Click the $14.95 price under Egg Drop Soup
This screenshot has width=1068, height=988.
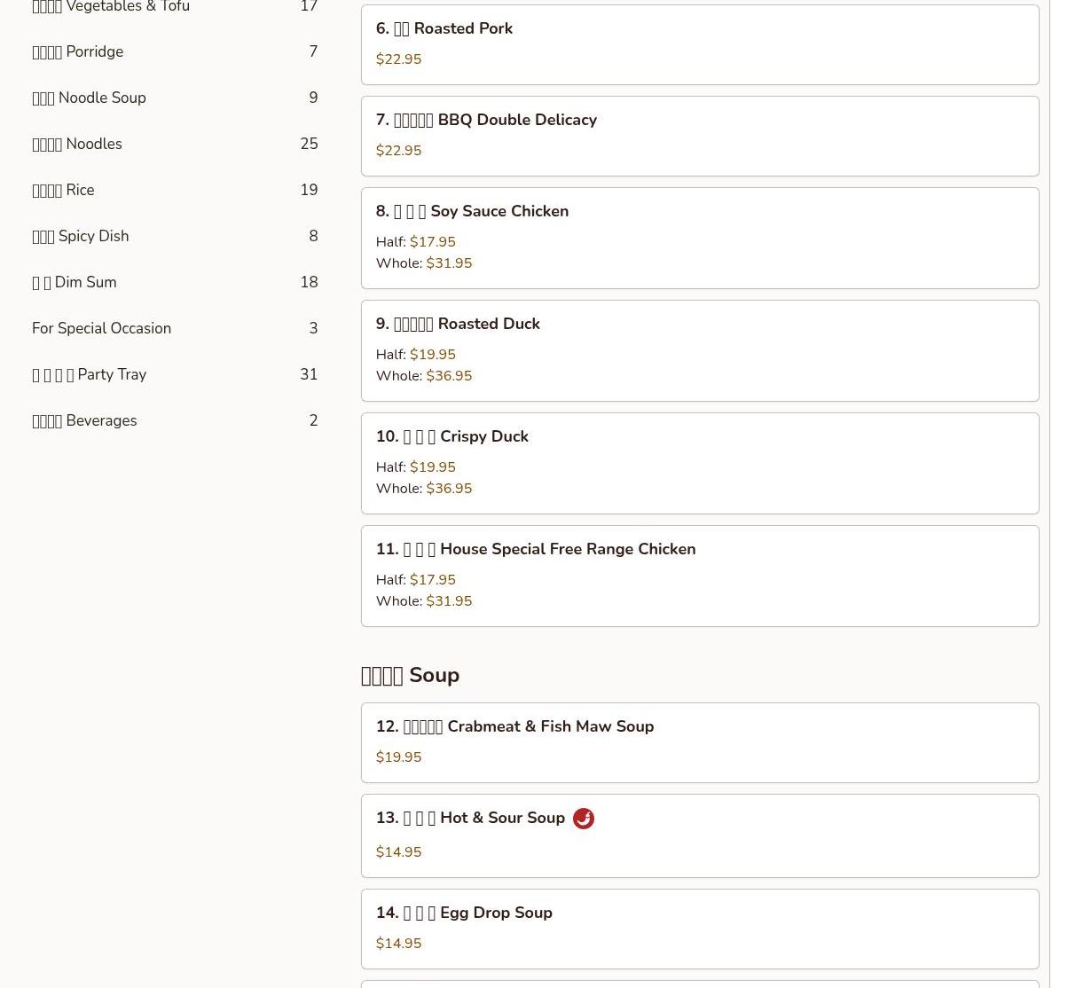(x=398, y=944)
